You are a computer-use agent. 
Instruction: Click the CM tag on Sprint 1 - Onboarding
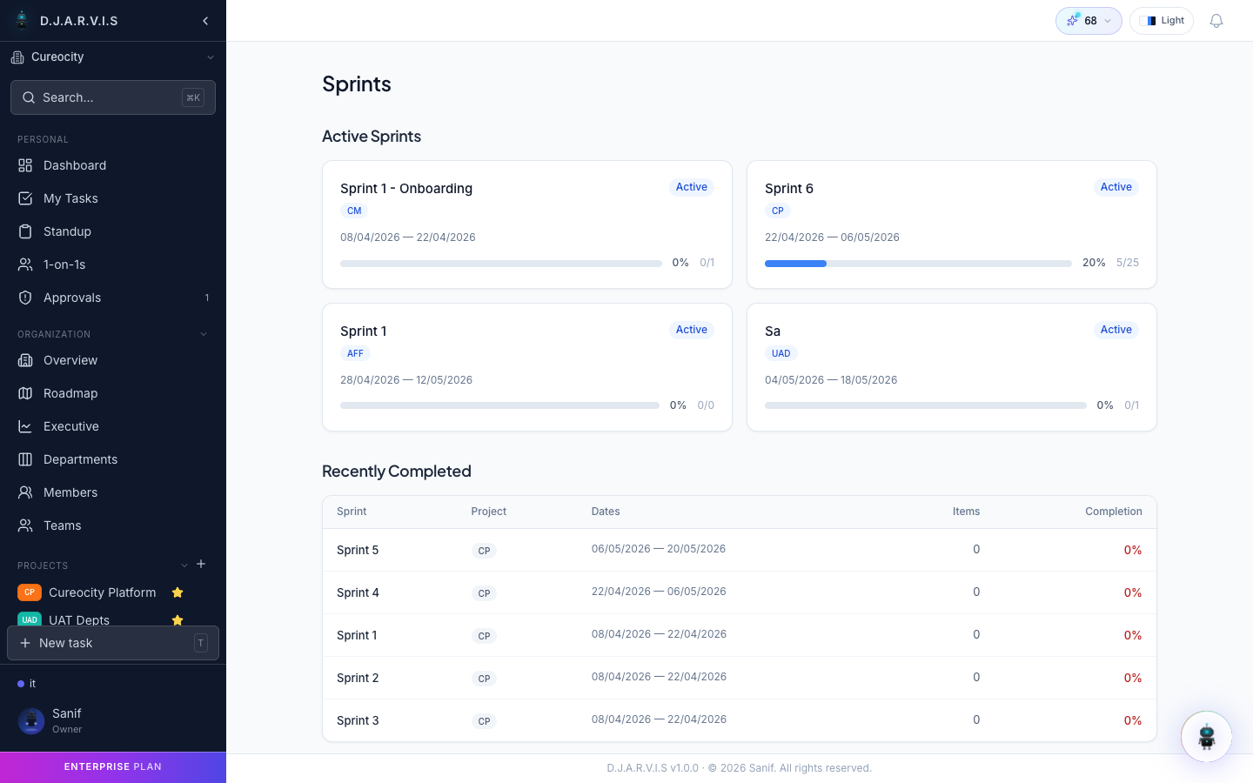[x=354, y=211]
